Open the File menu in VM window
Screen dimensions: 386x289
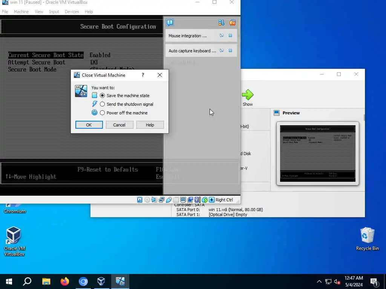click(5, 12)
